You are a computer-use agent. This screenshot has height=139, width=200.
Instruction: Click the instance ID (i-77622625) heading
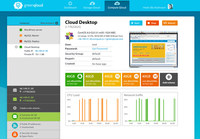(x=73, y=27)
